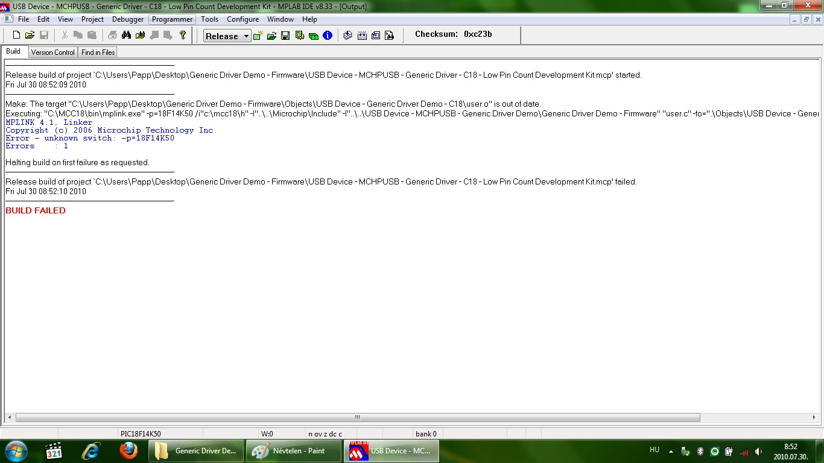The image size is (824, 463).
Task: Create a new file with the toolbar icon
Action: pos(16,36)
